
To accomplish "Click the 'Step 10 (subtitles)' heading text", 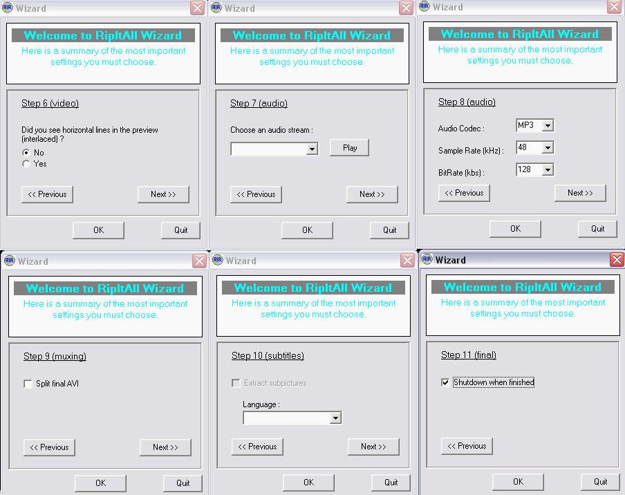I will pyautogui.click(x=268, y=355).
